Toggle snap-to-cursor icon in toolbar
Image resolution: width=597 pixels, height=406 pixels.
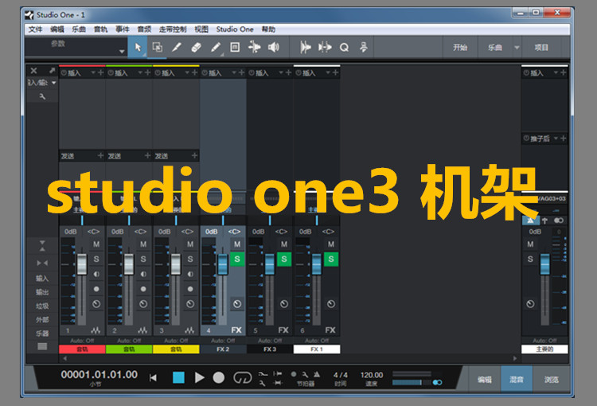coord(306,47)
